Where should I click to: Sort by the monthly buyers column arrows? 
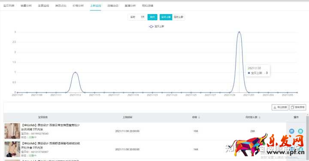(259, 117)
